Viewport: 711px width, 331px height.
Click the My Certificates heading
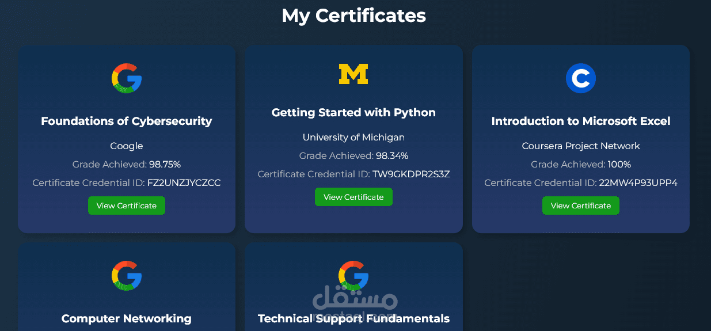point(353,16)
